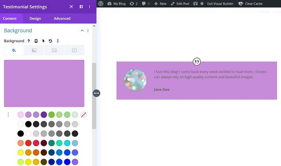281x166 pixels.
Task: Click the responsive phone icon for Background
Action: 36,41
